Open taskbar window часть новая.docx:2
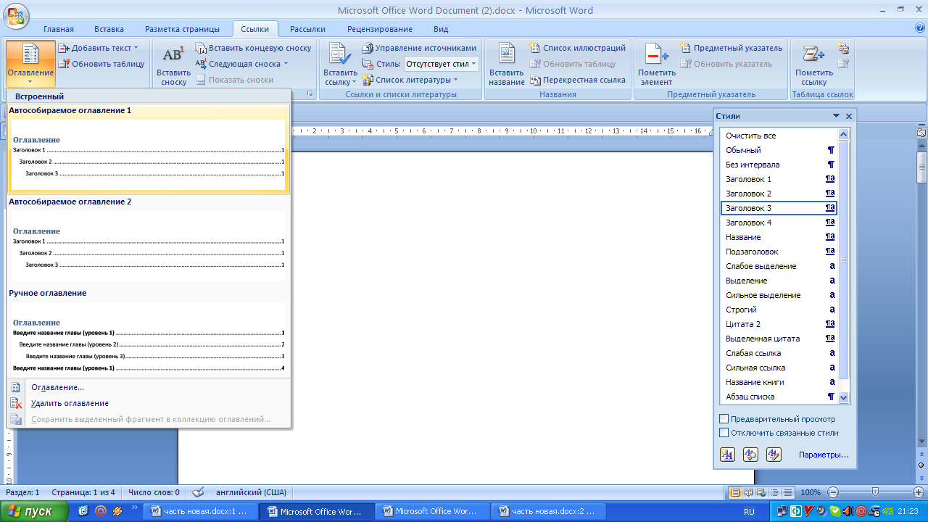 pyautogui.click(x=550, y=511)
